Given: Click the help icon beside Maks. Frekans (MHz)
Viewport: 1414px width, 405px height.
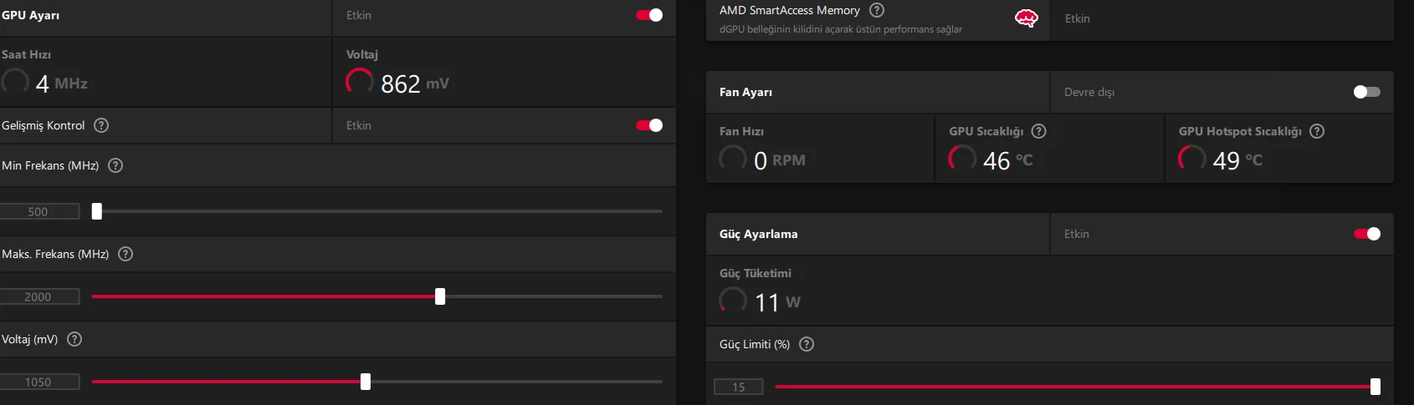Looking at the screenshot, I should coord(126,254).
